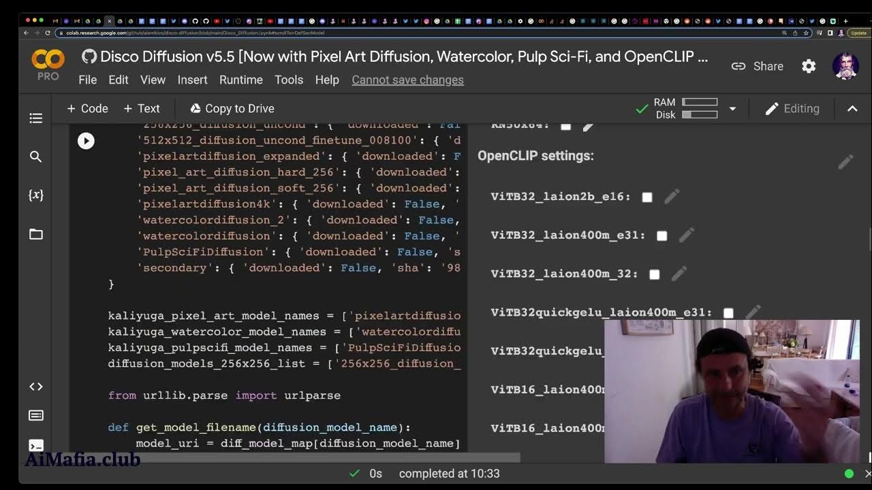
Task: Open the variables {x} inspector panel
Action: (36, 195)
